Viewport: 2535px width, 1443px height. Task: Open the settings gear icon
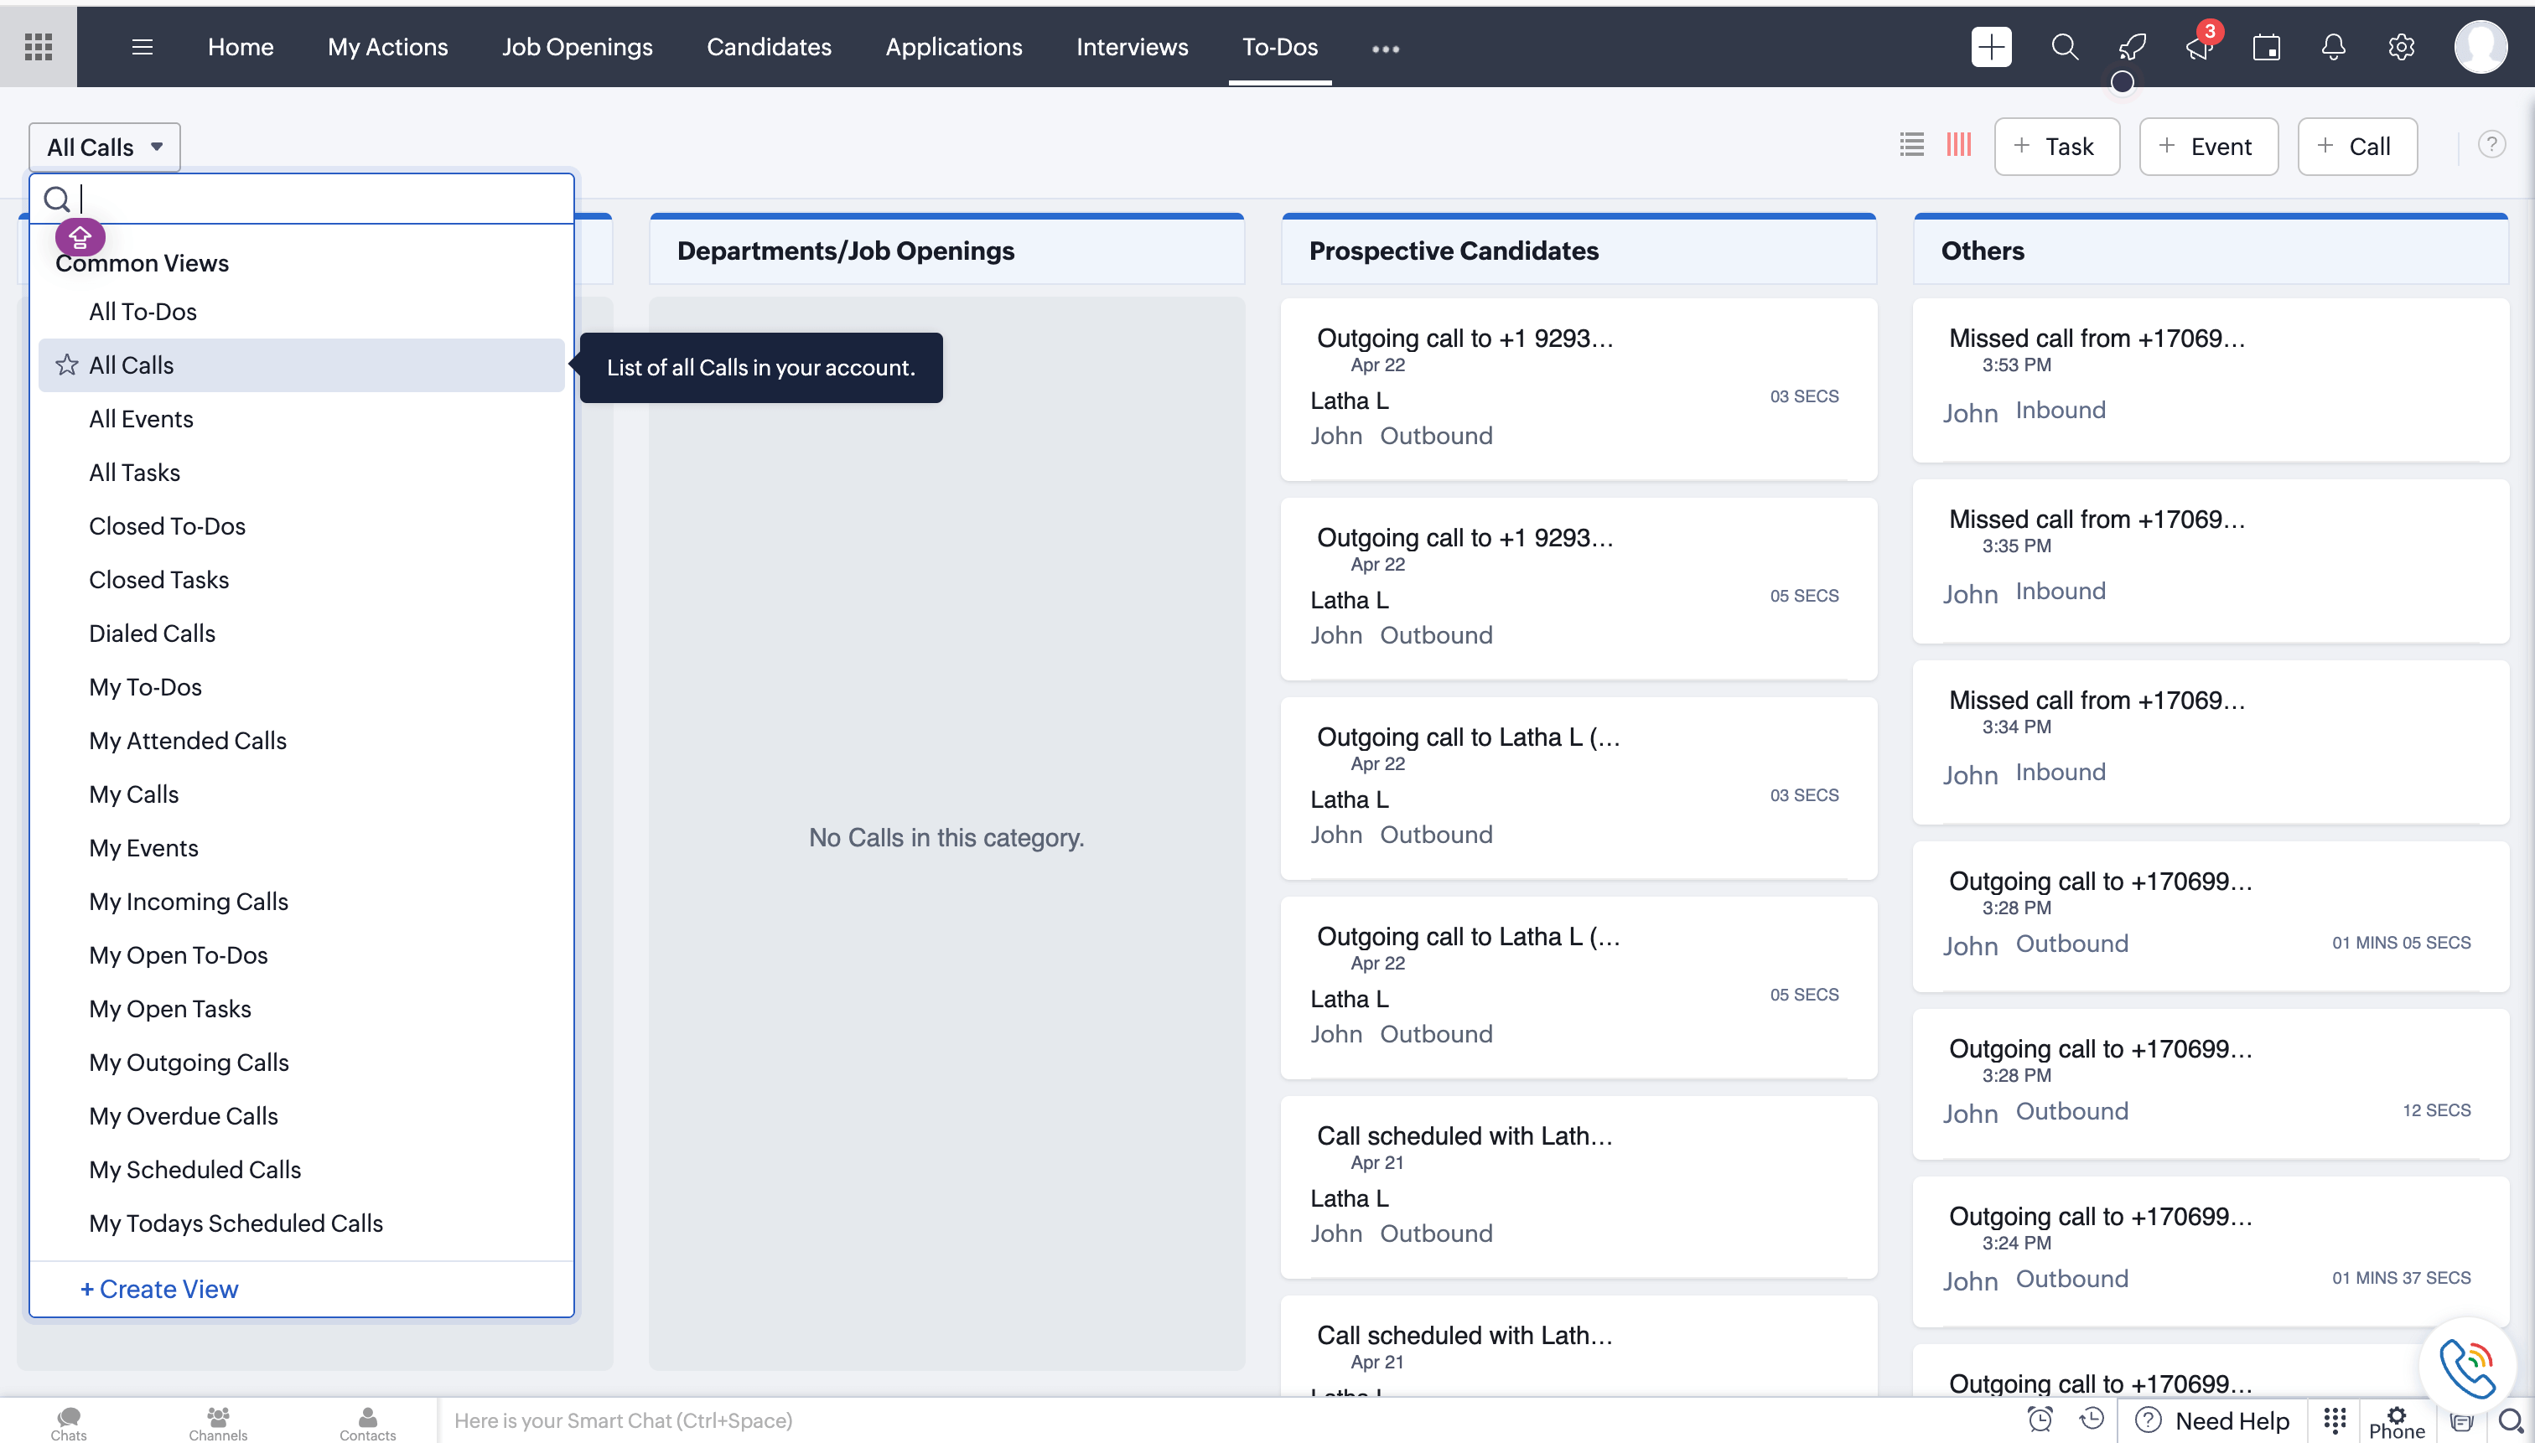click(x=2401, y=47)
